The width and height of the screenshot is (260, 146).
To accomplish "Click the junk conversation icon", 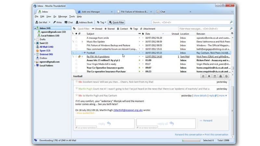I will pos(226,76).
